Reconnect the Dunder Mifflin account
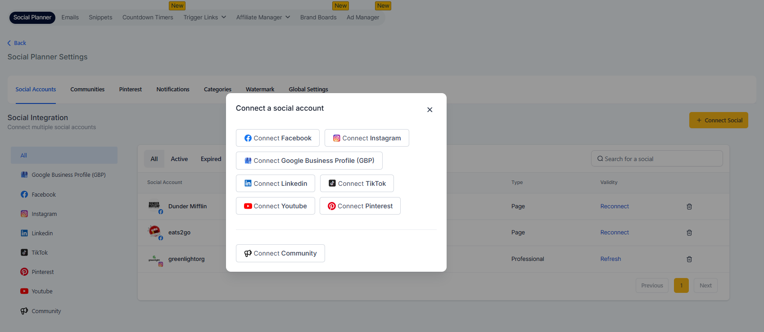This screenshot has height=332, width=764. coord(615,206)
